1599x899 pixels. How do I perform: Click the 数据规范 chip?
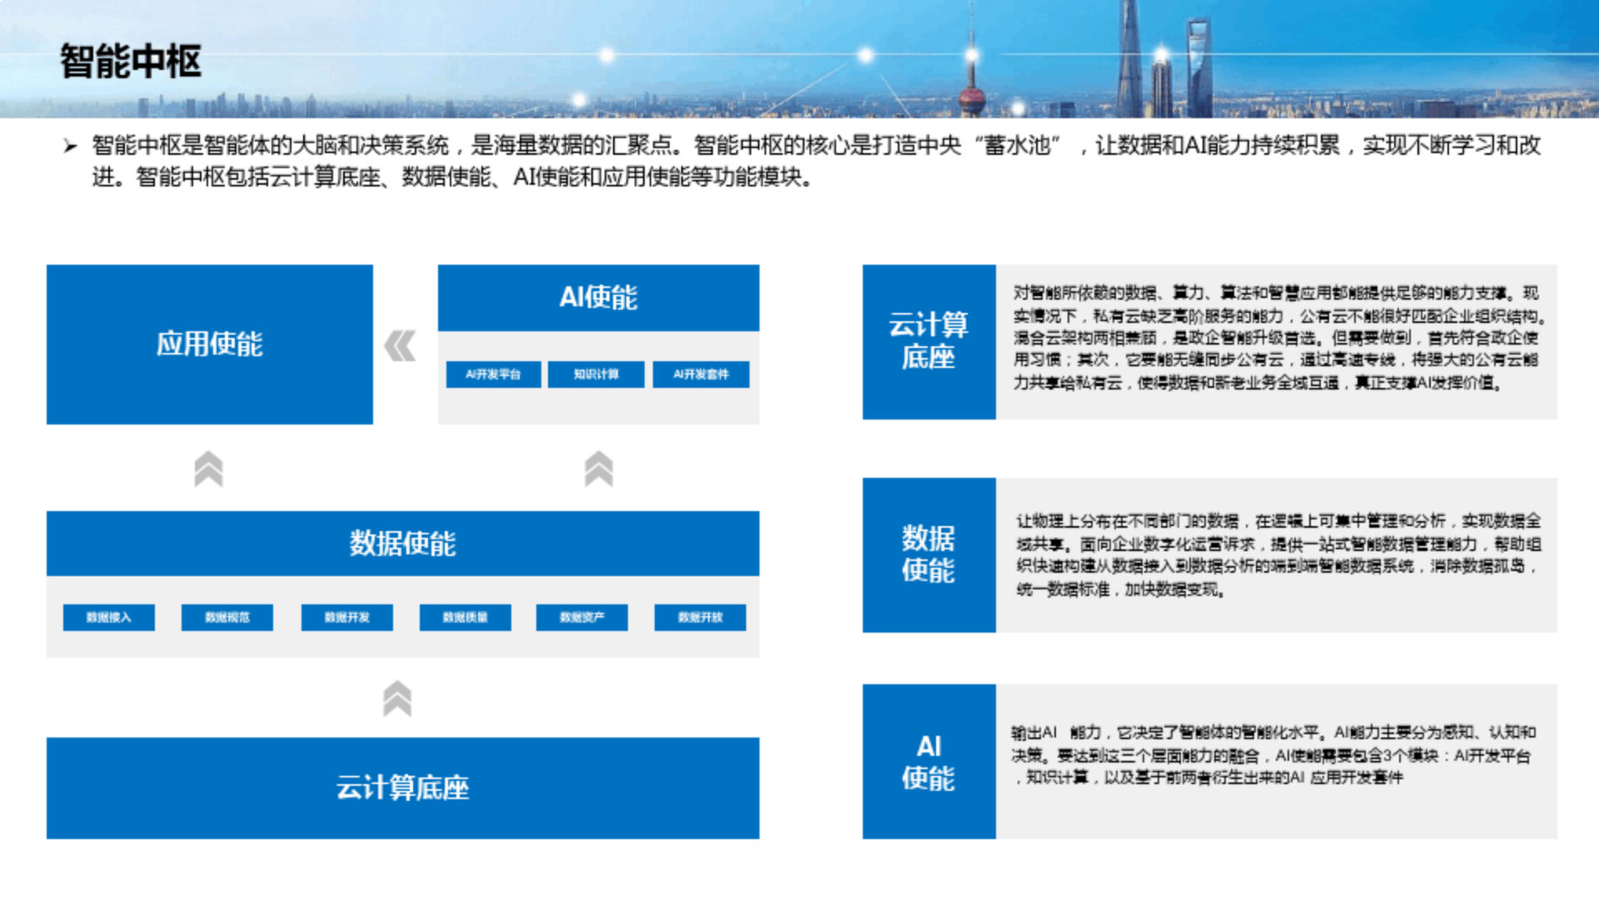(227, 618)
